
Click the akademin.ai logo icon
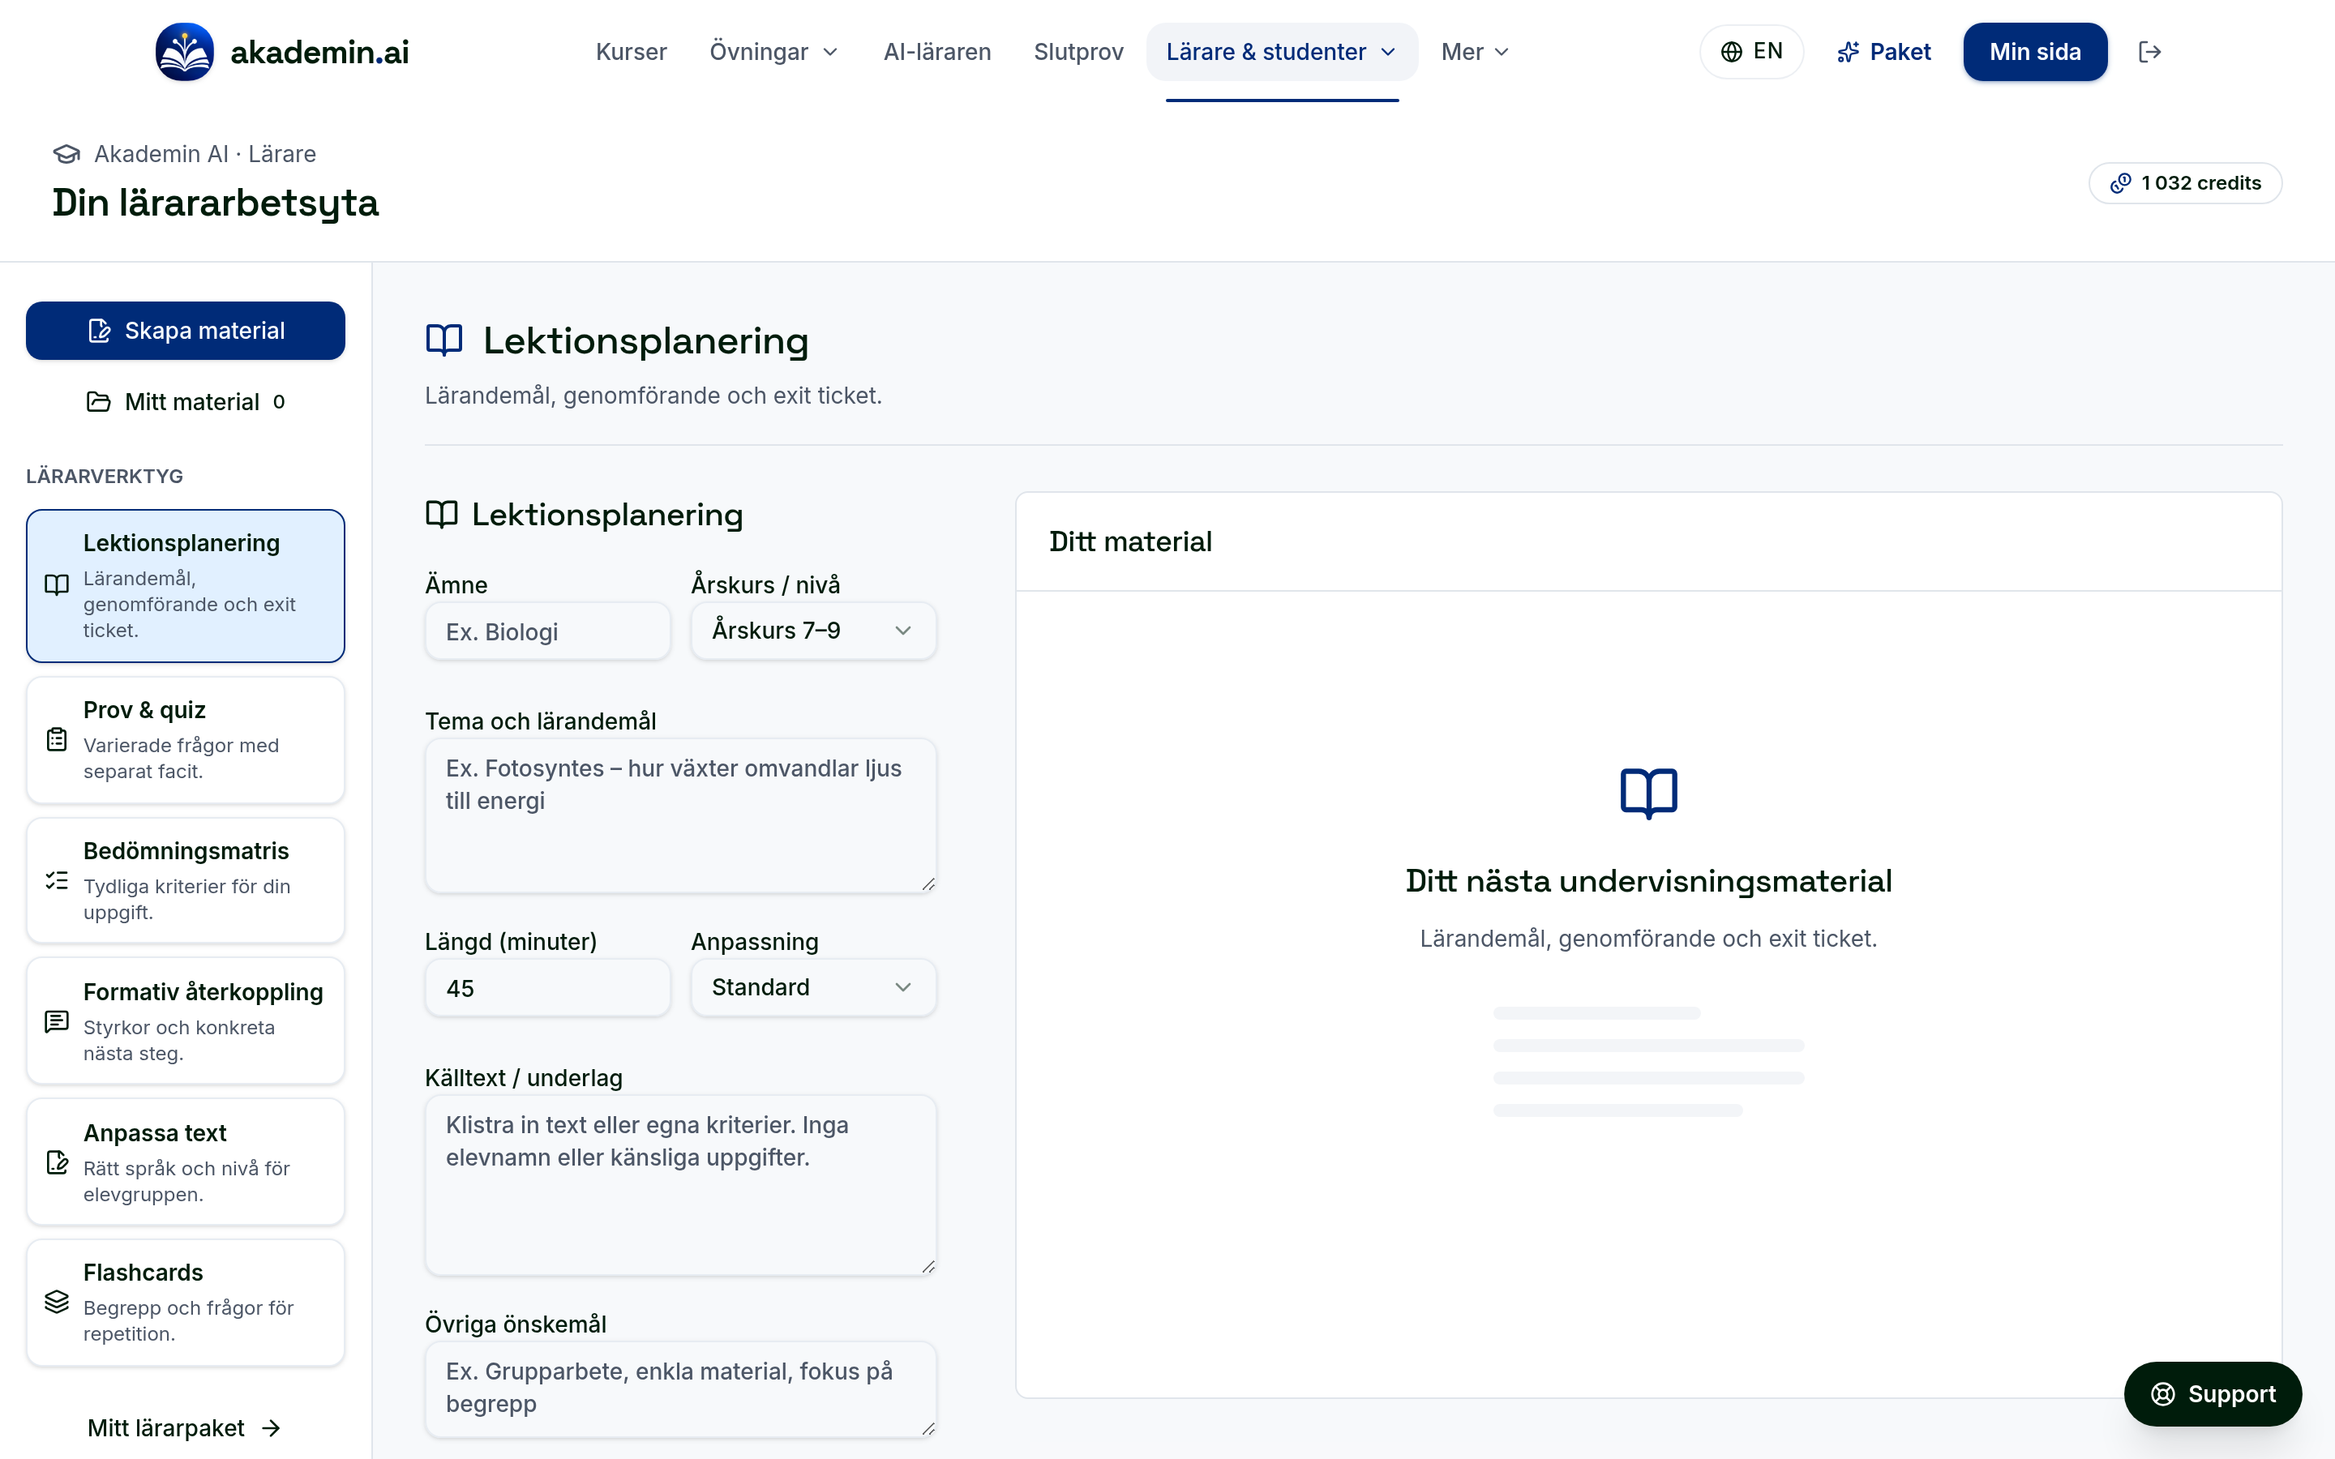pos(184,52)
